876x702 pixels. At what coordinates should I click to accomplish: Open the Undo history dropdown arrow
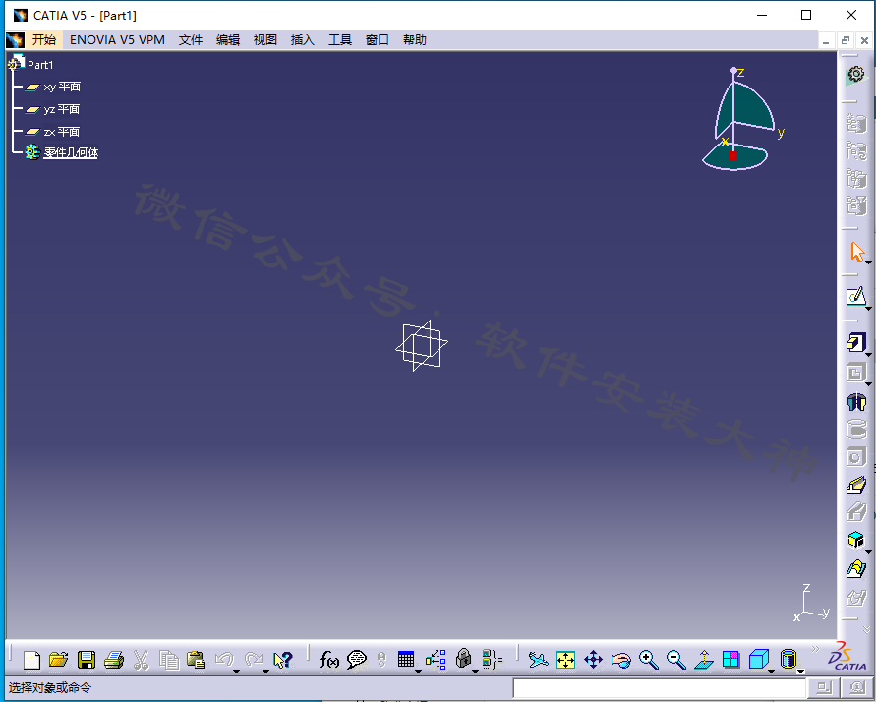coord(236,671)
